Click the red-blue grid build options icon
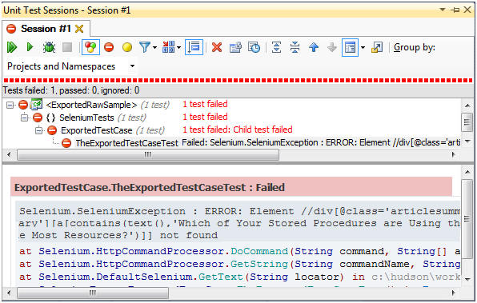The height and width of the screenshot is (303, 477). [169, 47]
